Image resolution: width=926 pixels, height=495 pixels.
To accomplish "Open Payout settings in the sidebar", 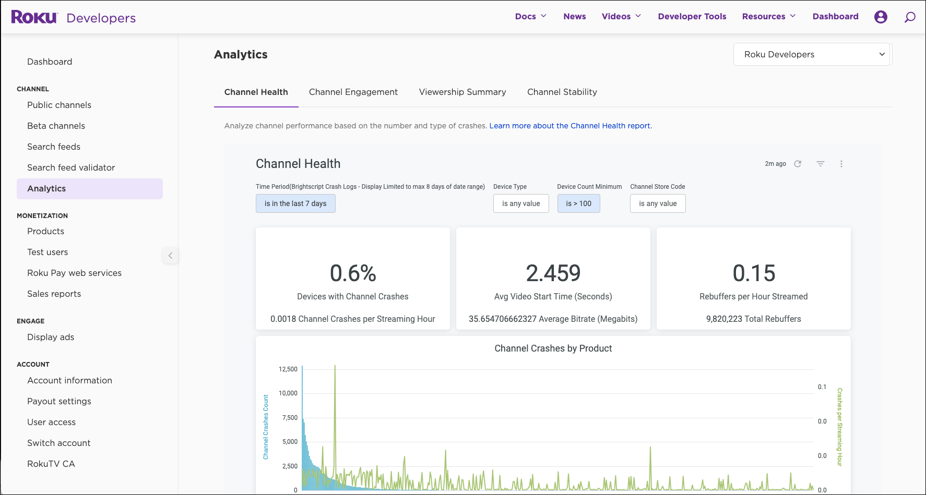I will coord(59,401).
